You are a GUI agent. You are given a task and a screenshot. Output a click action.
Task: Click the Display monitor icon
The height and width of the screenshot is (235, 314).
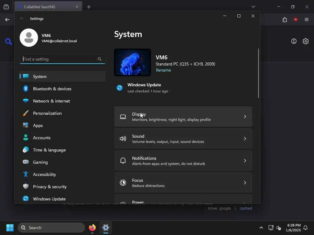pos(123,117)
